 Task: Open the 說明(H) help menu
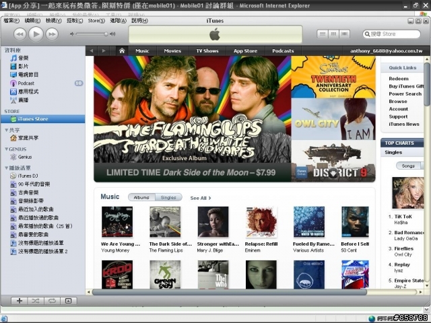pyautogui.click(x=139, y=21)
